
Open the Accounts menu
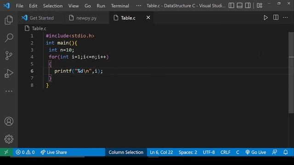(x=9, y=121)
